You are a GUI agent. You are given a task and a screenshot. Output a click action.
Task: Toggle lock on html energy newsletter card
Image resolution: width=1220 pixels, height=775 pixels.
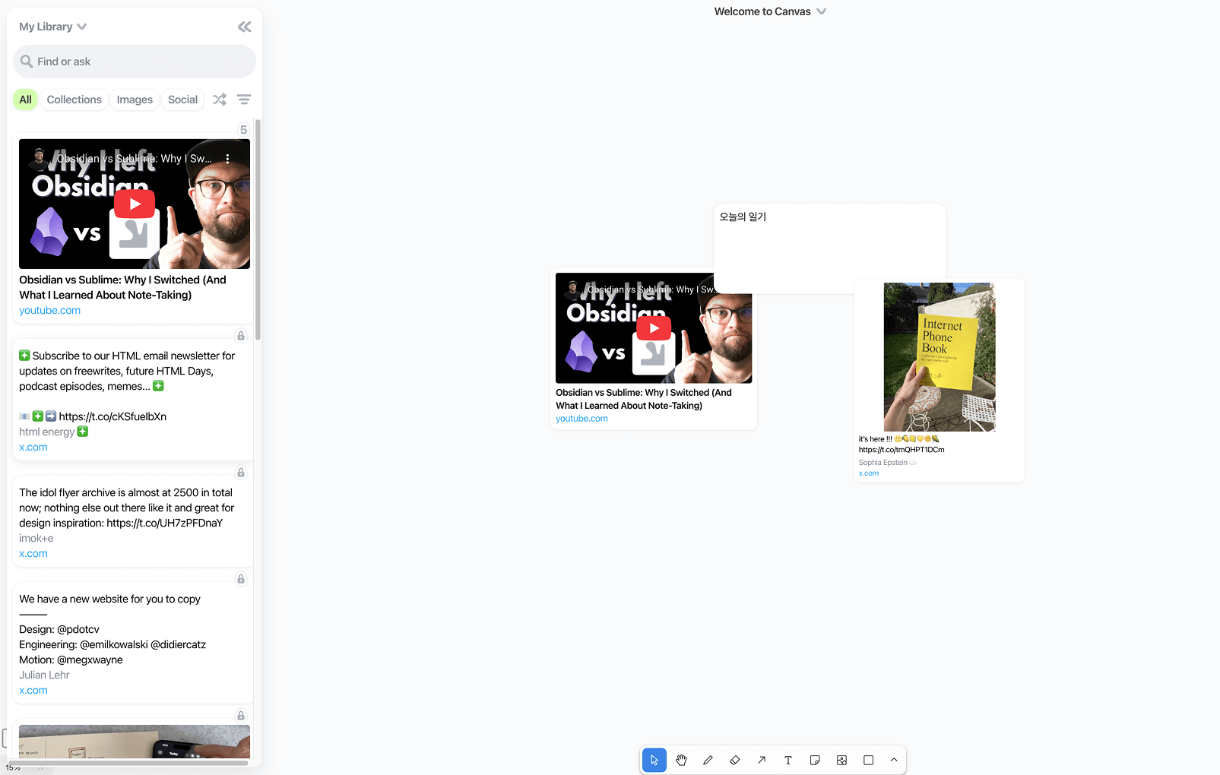click(241, 336)
